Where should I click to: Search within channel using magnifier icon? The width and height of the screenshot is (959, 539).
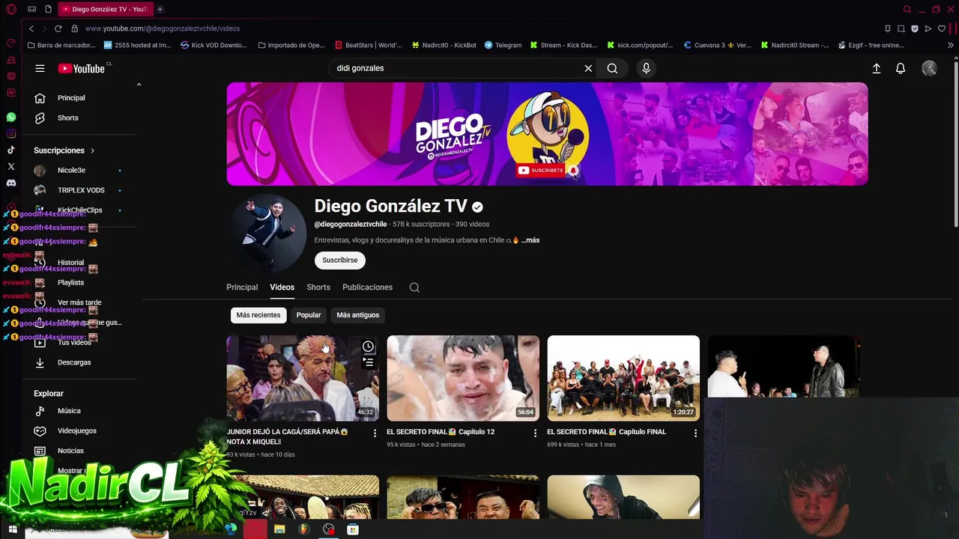click(414, 287)
